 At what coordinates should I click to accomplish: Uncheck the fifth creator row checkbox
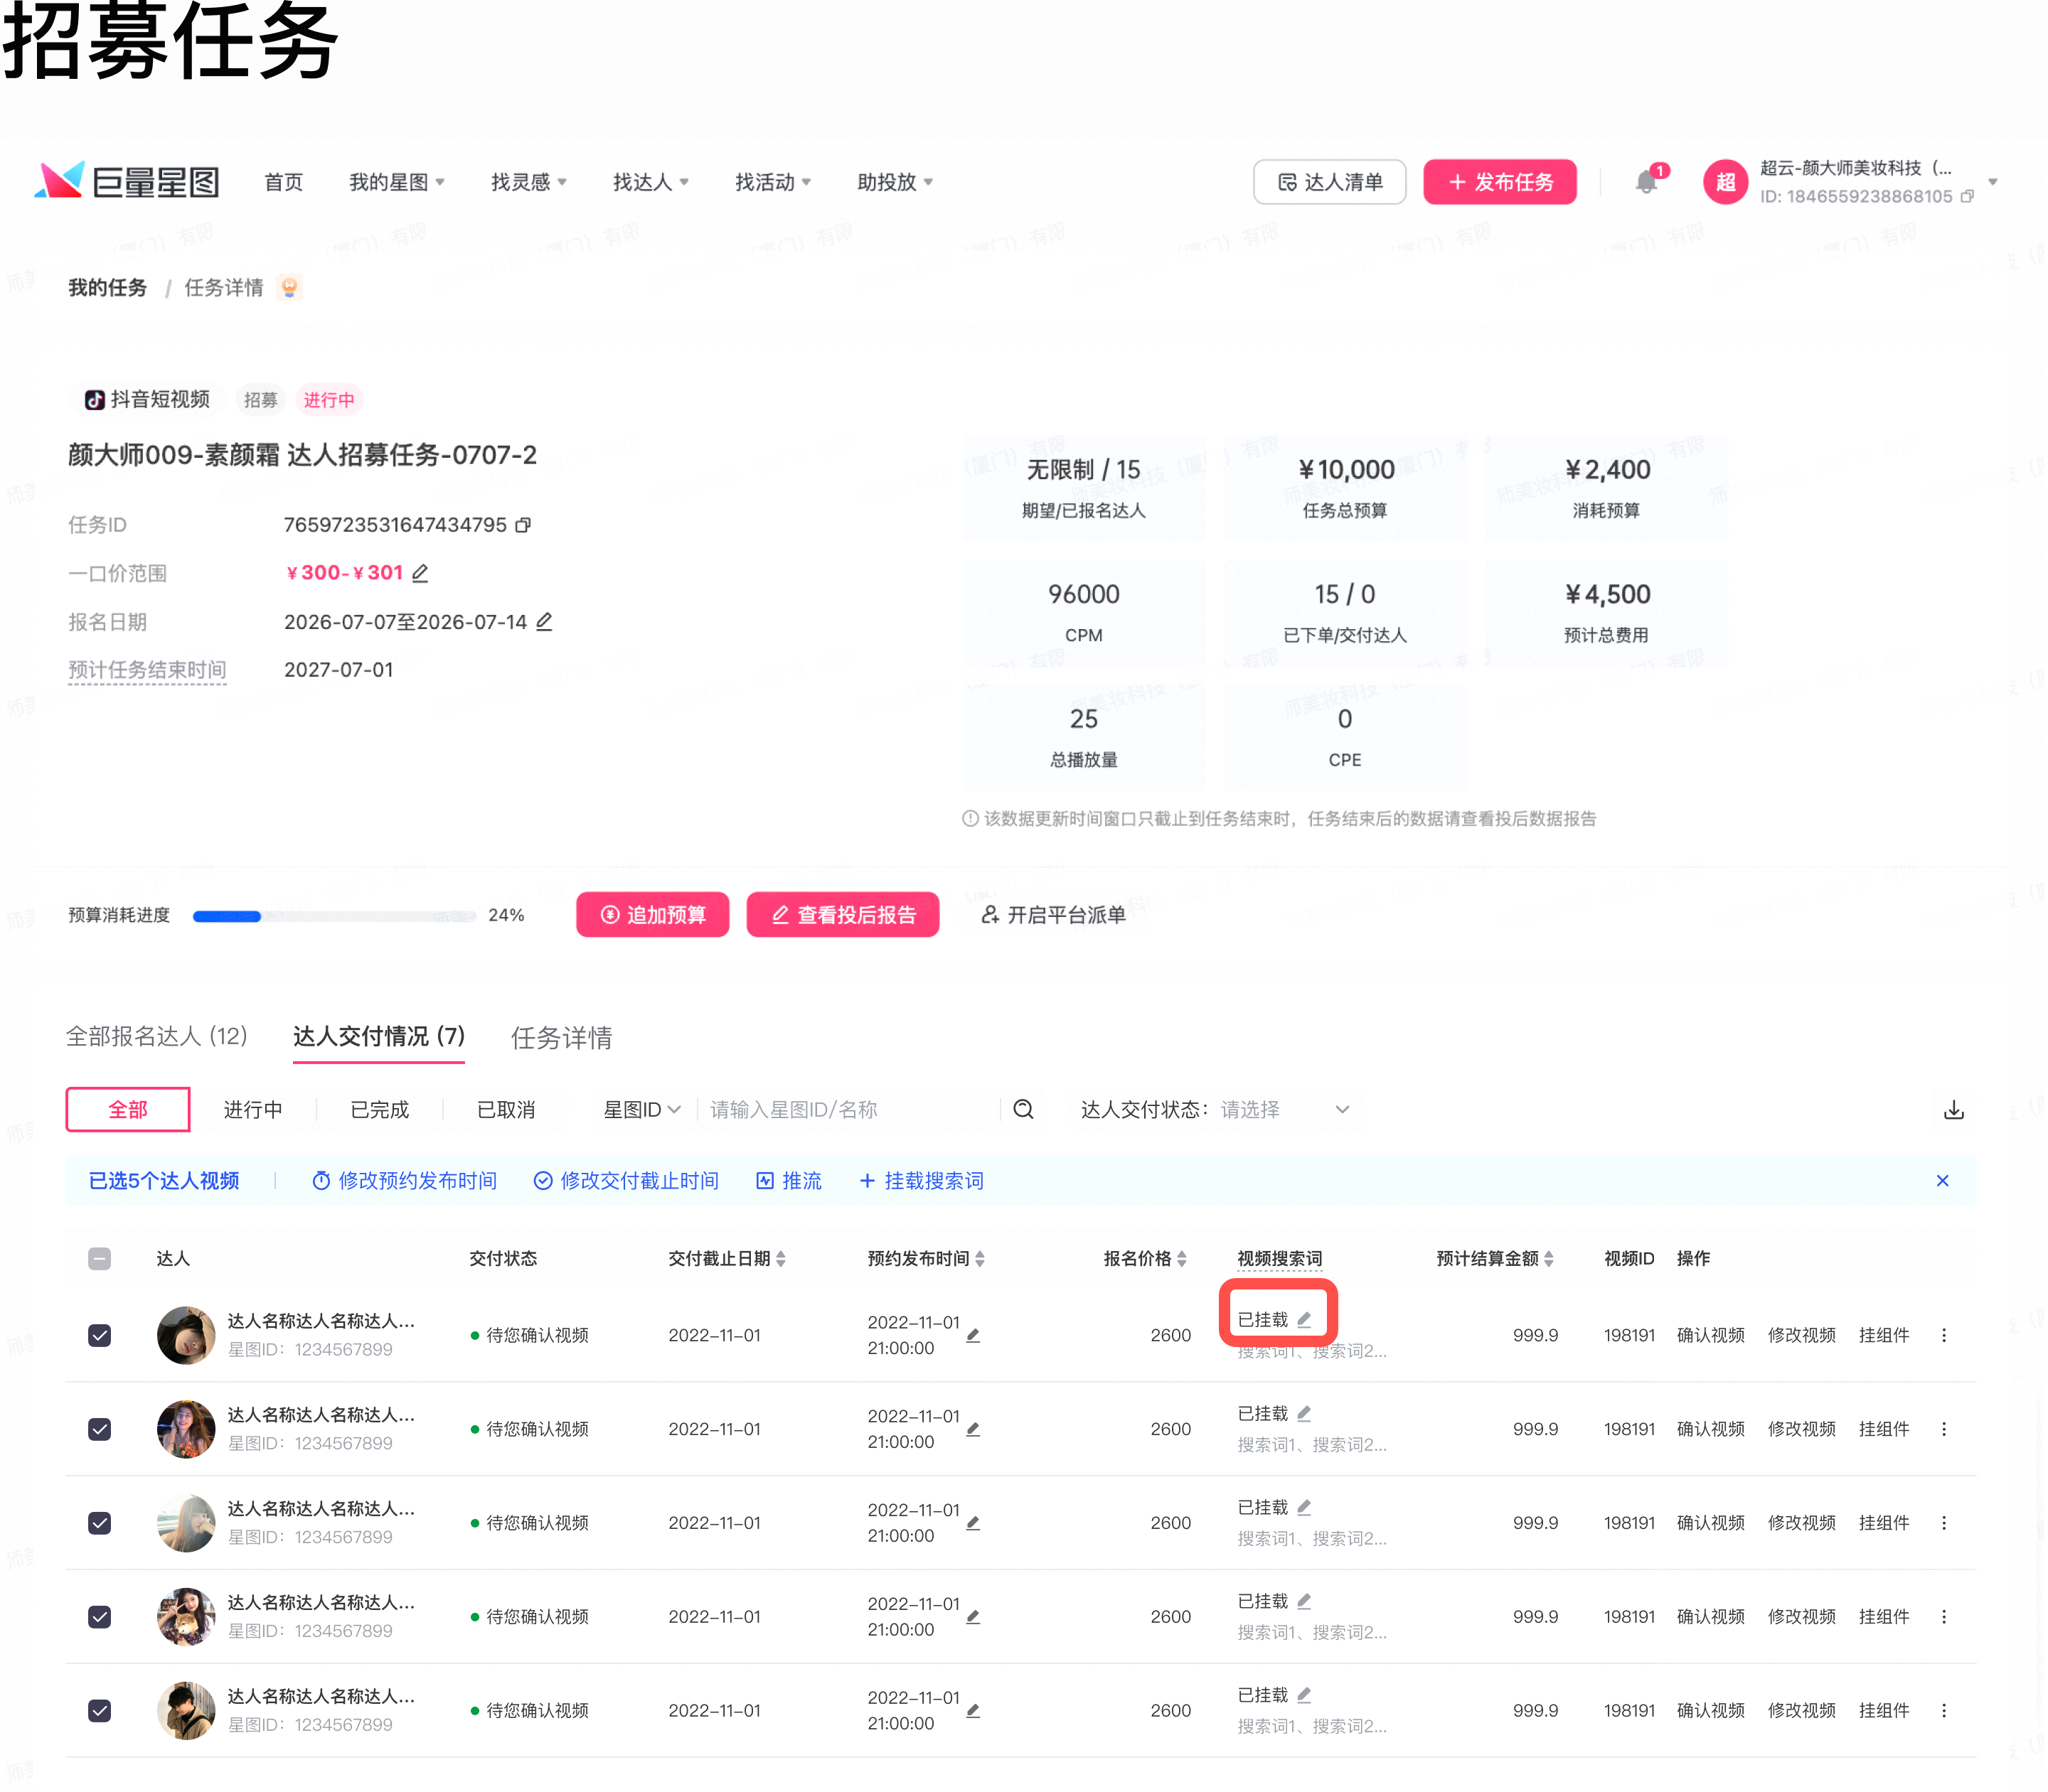point(99,1711)
